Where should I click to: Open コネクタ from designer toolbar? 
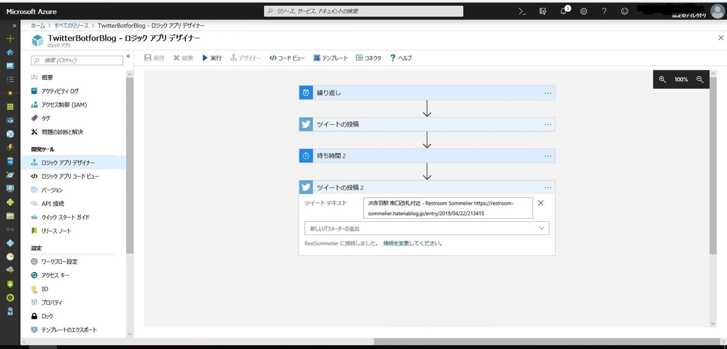[x=369, y=58]
